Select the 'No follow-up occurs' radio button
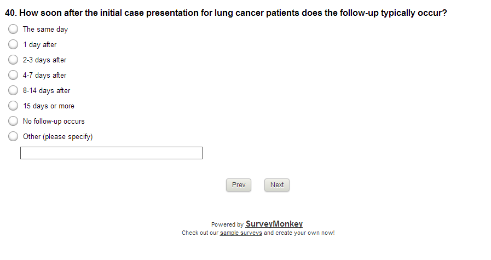Screen dimensions: 491x260 point(13,121)
